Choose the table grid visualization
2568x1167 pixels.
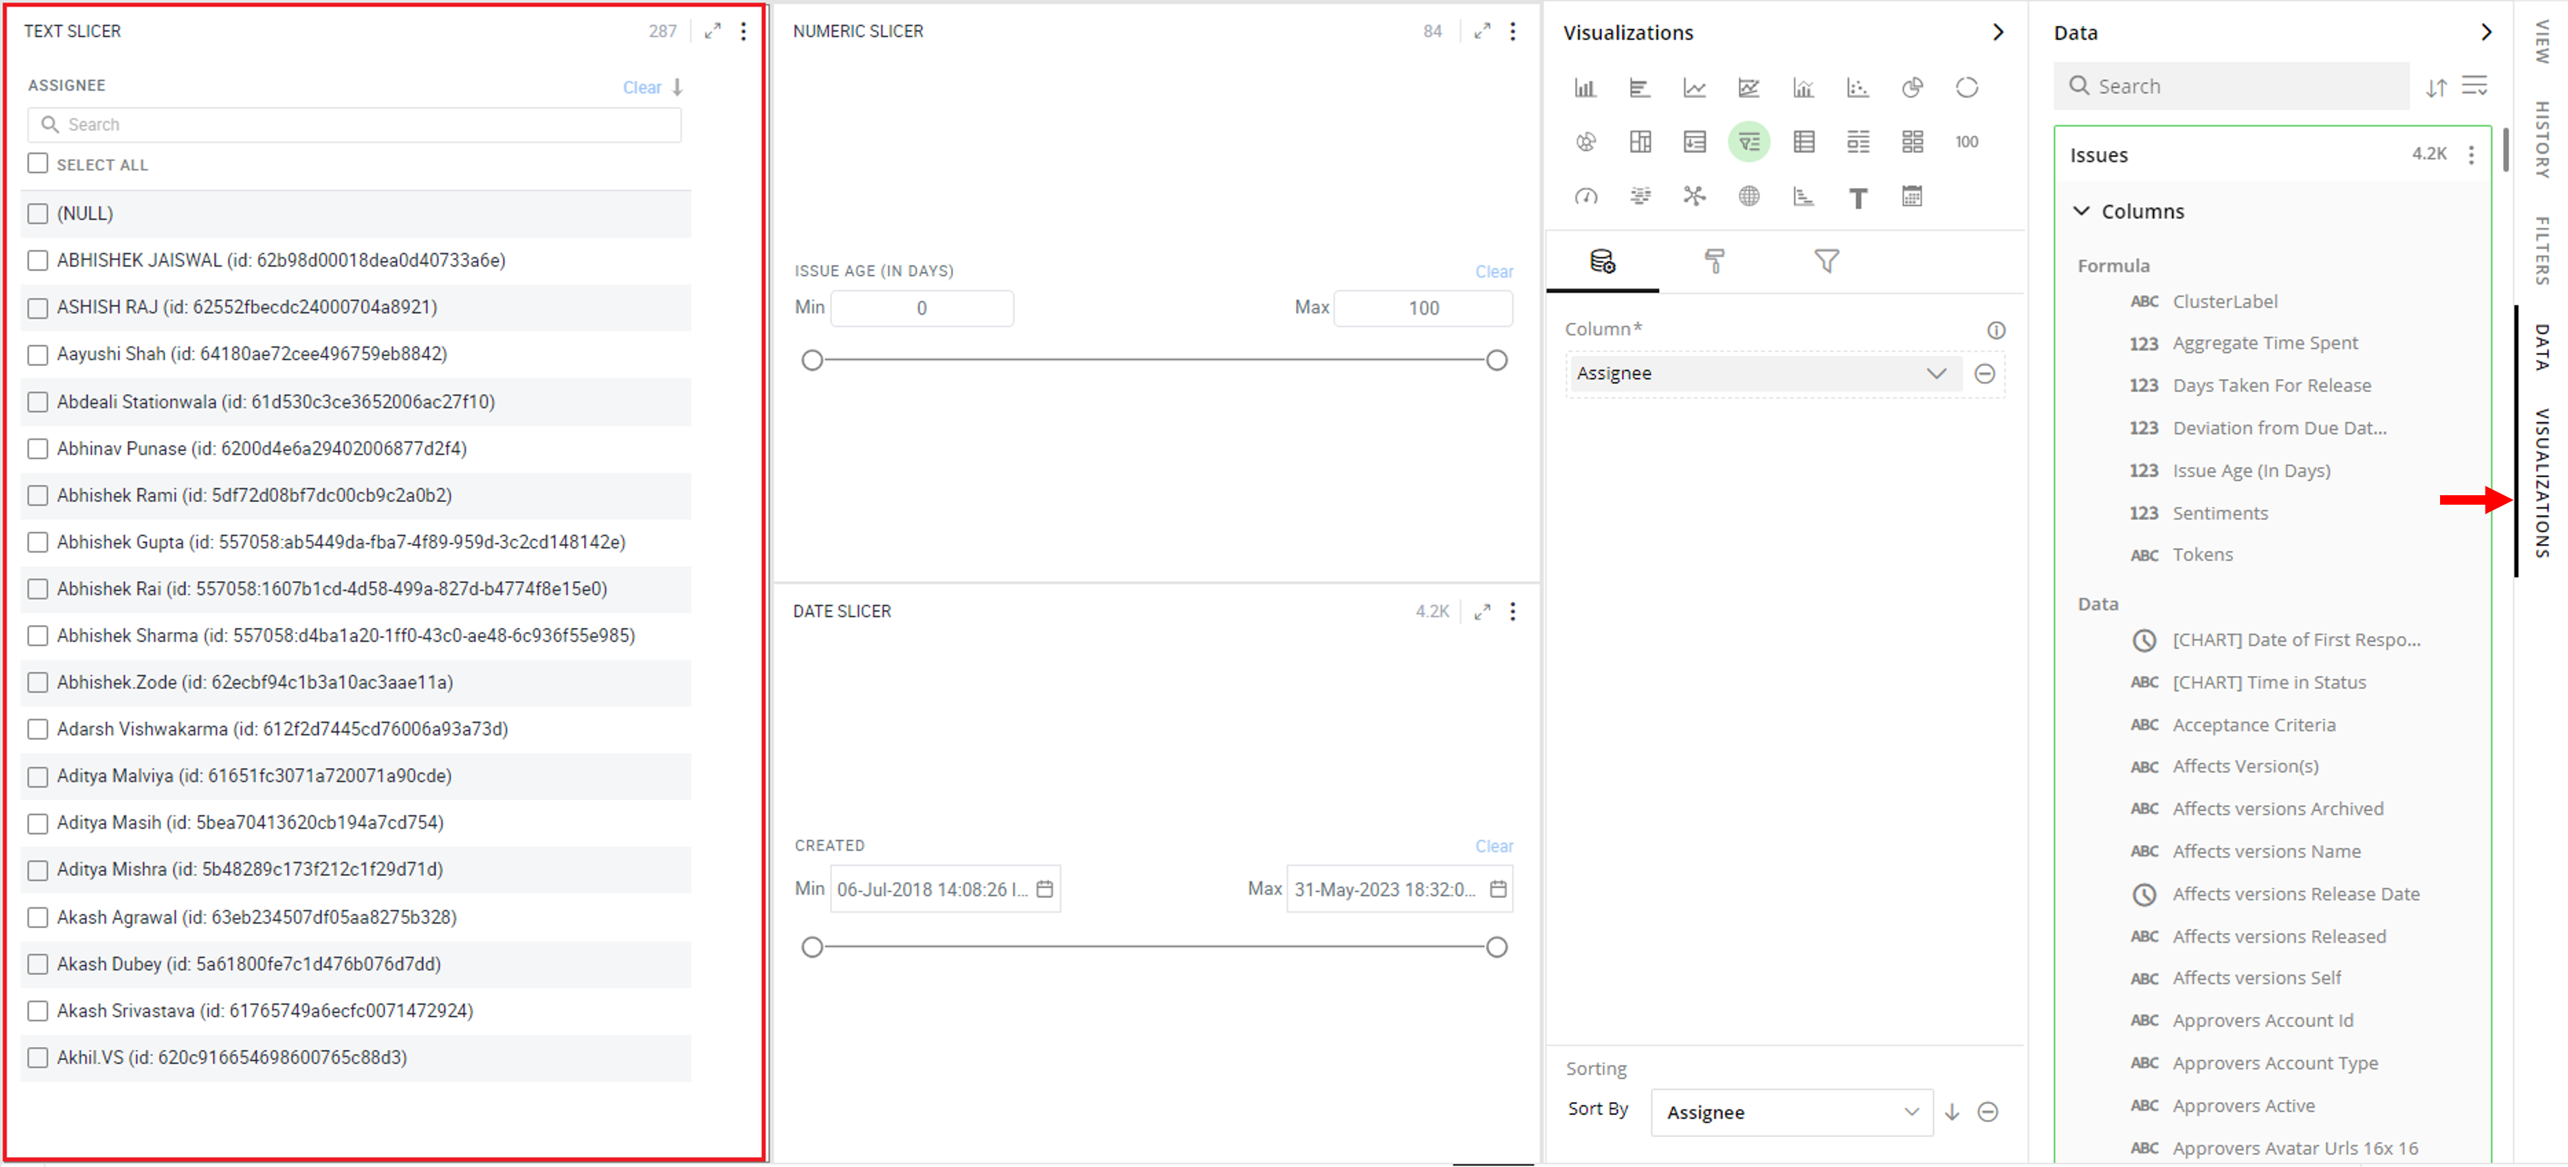point(1803,141)
